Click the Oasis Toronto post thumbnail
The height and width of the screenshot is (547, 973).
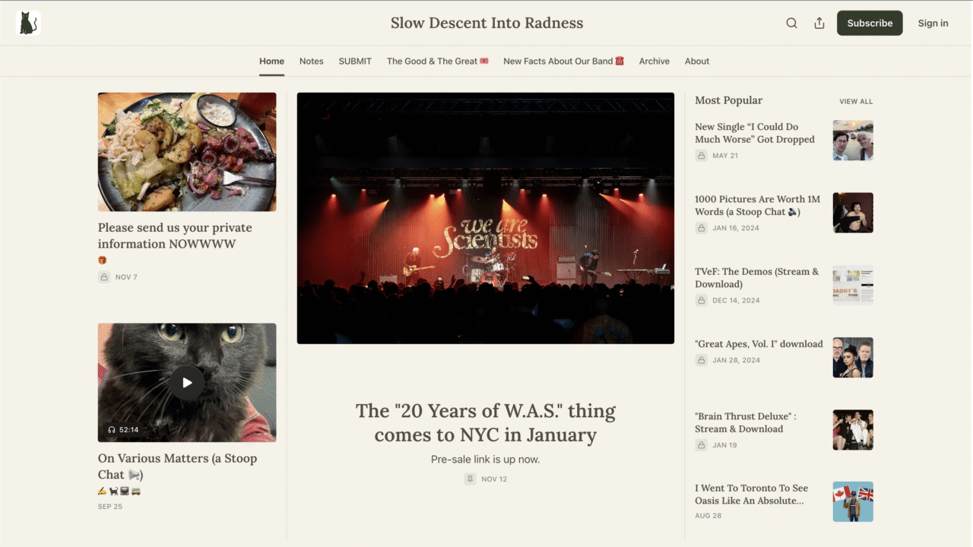click(853, 501)
